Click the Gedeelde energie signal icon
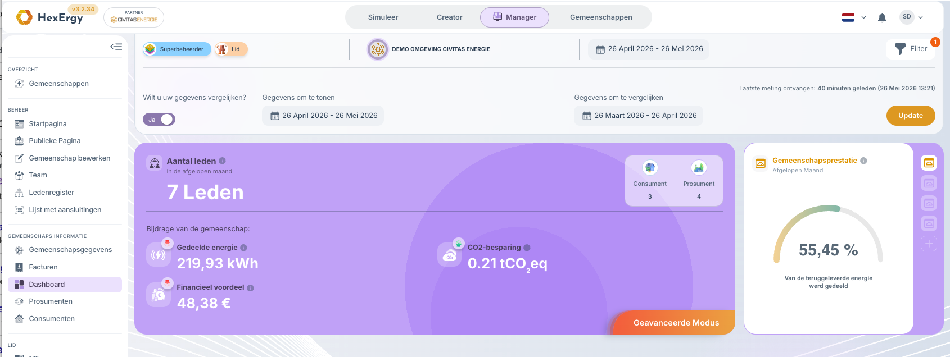This screenshot has height=357, width=950. click(159, 255)
